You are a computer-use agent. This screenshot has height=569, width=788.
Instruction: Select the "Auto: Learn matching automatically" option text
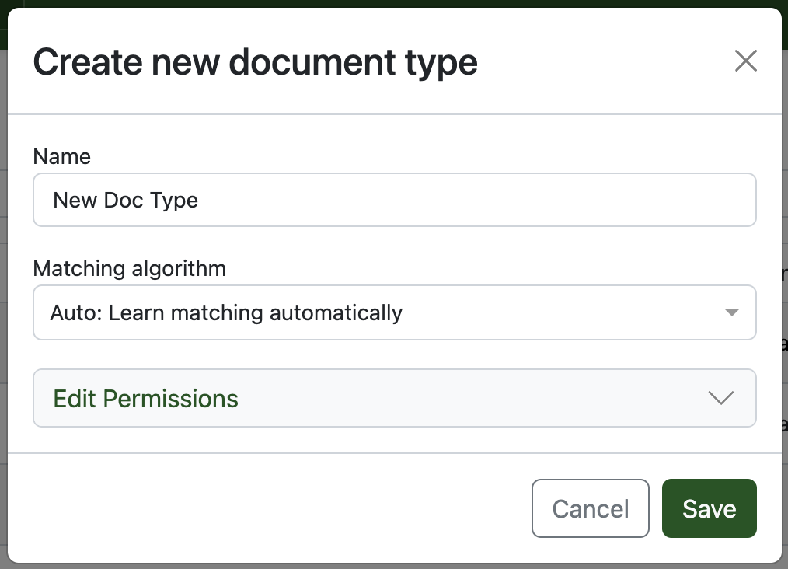point(226,312)
